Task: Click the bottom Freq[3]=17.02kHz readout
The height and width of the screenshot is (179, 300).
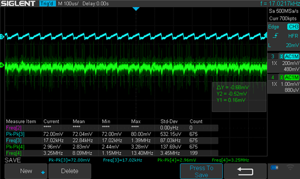Action: click(123, 160)
